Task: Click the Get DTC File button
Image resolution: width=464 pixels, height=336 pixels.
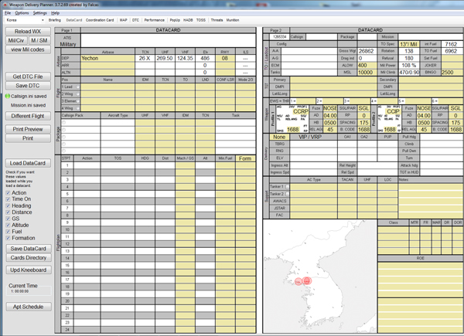Action: (x=28, y=76)
